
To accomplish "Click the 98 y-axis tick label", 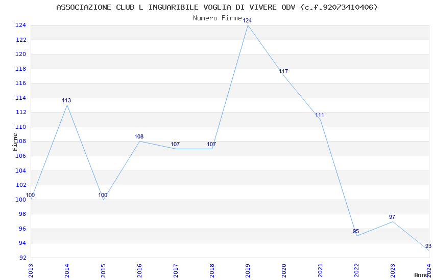I will [x=22, y=214].
